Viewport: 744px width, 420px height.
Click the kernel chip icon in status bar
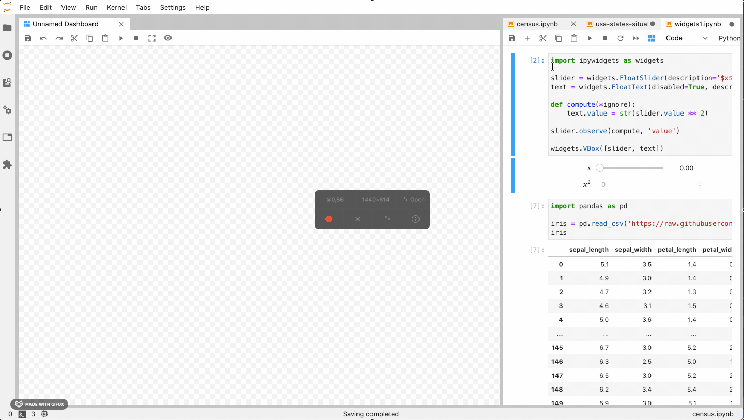[45, 414]
